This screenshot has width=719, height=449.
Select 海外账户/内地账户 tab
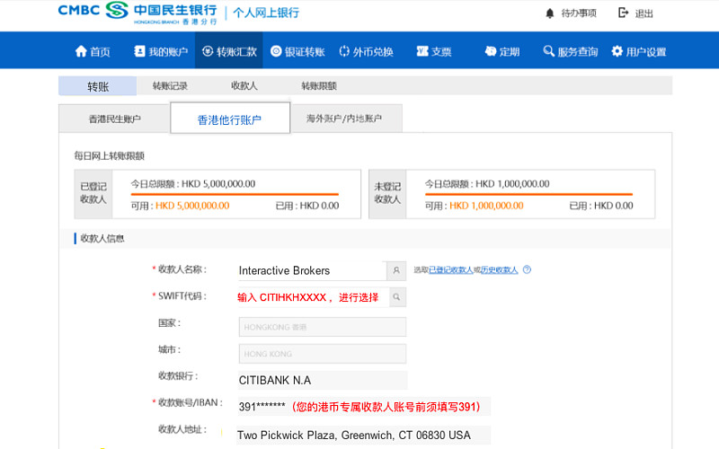pos(347,119)
